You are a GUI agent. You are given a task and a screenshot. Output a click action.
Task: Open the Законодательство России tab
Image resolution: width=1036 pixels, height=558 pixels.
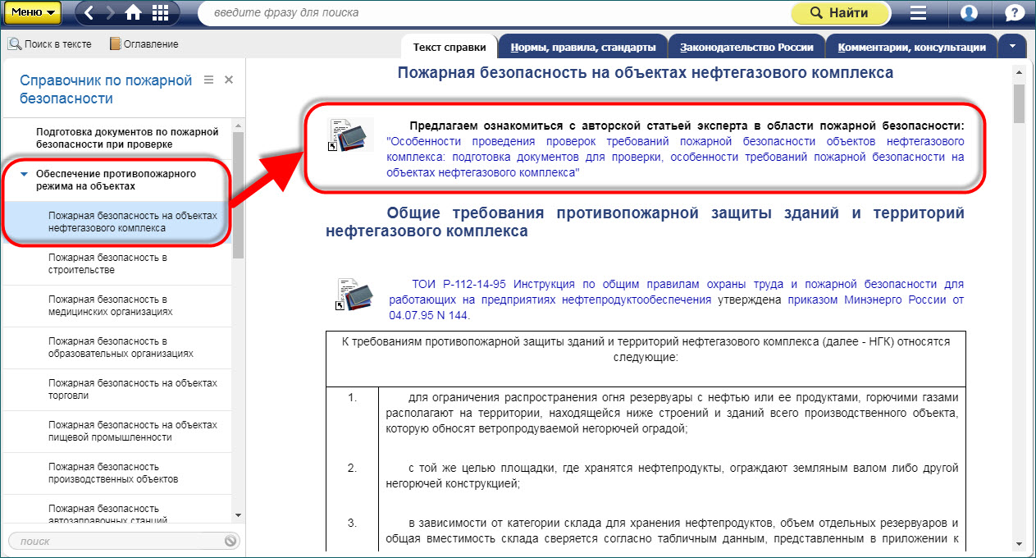click(746, 47)
